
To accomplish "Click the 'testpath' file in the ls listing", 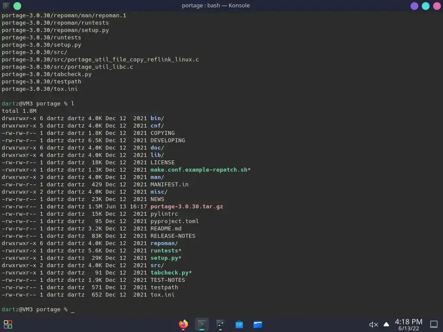I will pos(164,287).
